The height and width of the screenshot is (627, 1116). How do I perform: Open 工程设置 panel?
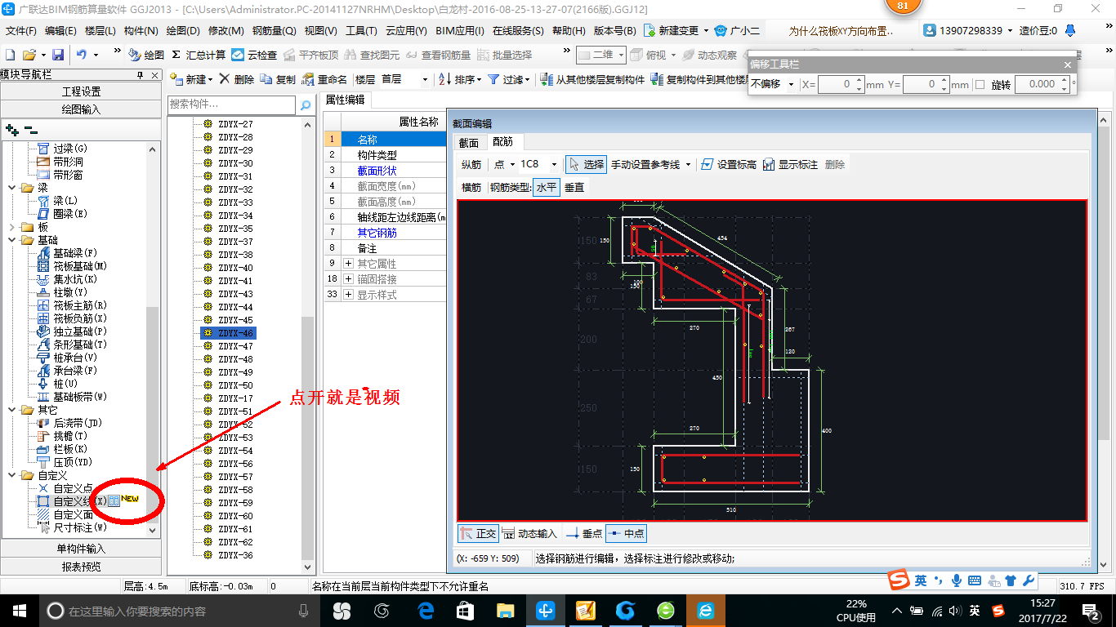pos(81,91)
